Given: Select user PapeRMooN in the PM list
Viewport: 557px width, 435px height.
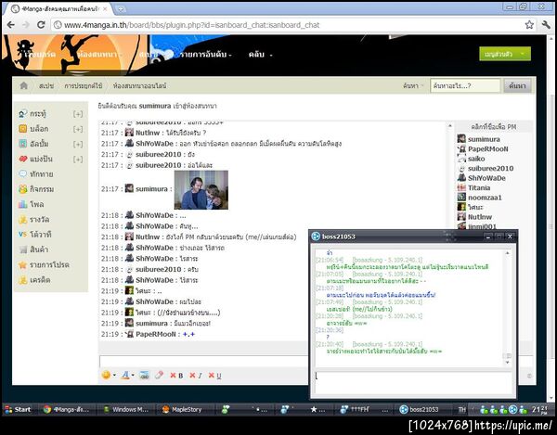Looking at the screenshot, I should (x=487, y=149).
